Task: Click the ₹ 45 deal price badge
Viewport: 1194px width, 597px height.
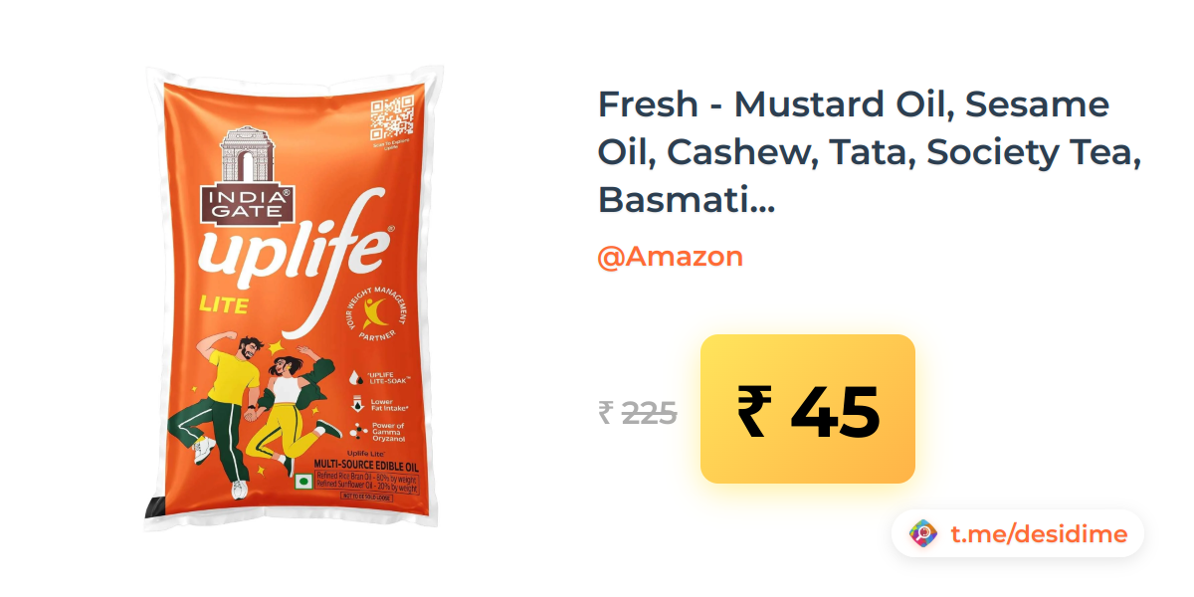Action: 808,409
